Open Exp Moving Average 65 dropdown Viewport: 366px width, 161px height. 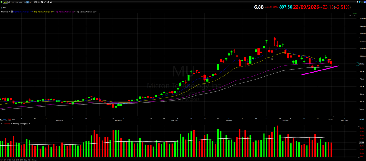[x=96, y=12]
